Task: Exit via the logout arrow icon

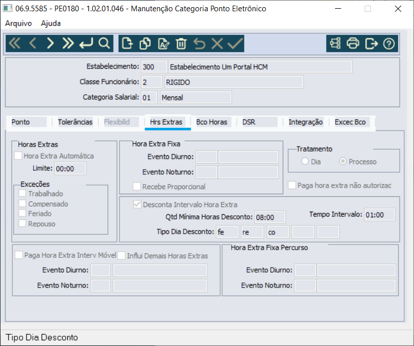Action: [371, 43]
